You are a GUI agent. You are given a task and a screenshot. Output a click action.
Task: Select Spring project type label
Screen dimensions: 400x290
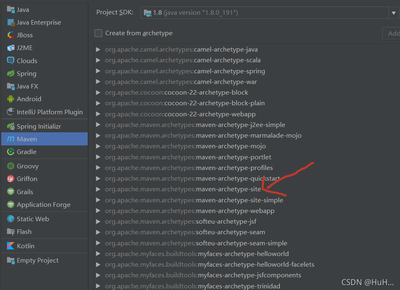point(27,74)
